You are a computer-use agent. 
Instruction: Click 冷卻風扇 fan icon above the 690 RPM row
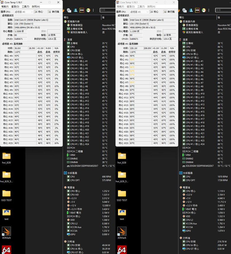coord(65,173)
